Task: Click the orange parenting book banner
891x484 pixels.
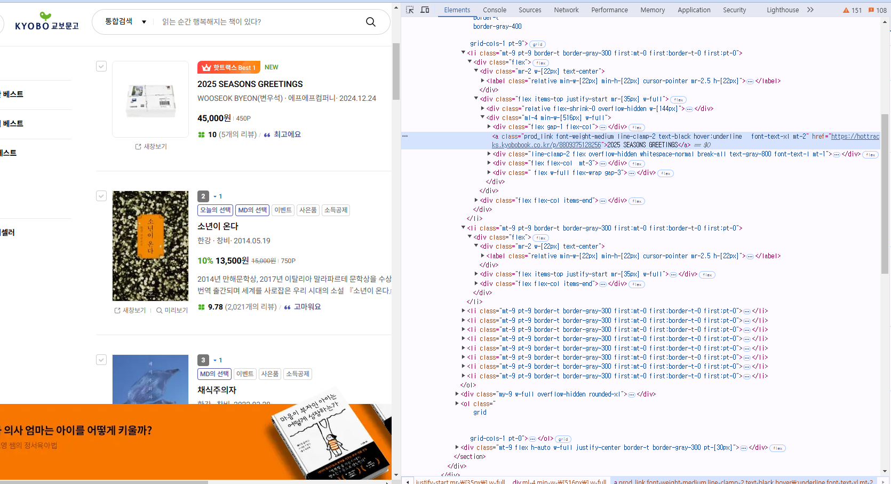Action: [196, 442]
